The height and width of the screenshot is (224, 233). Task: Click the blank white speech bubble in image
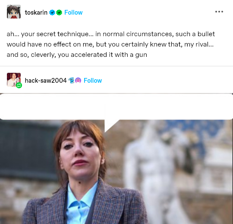(x=116, y=106)
